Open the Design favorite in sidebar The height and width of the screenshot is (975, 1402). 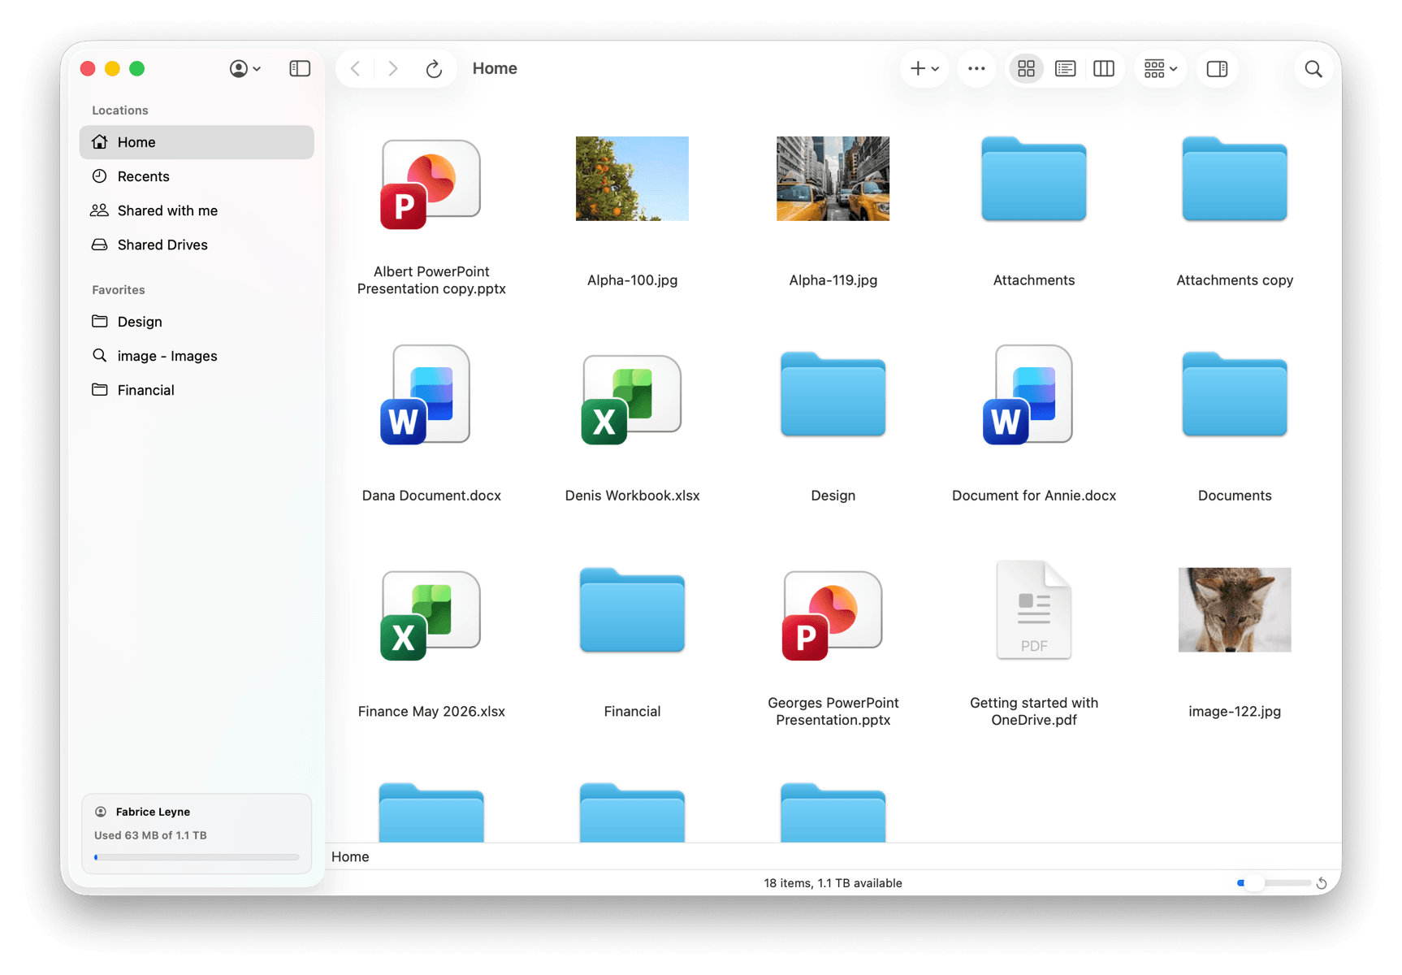click(197, 322)
